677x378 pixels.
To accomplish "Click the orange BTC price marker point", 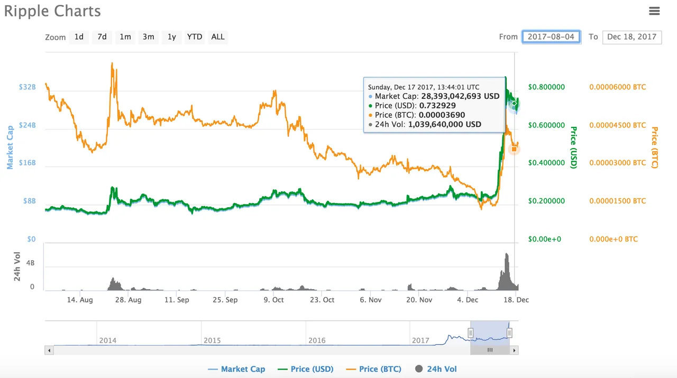I will coord(514,149).
